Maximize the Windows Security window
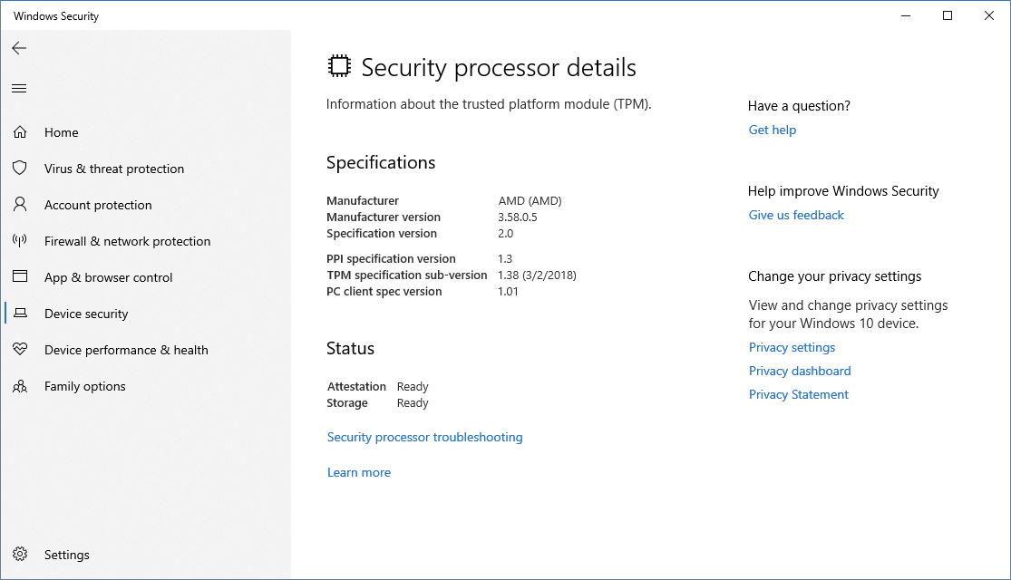 coord(948,15)
